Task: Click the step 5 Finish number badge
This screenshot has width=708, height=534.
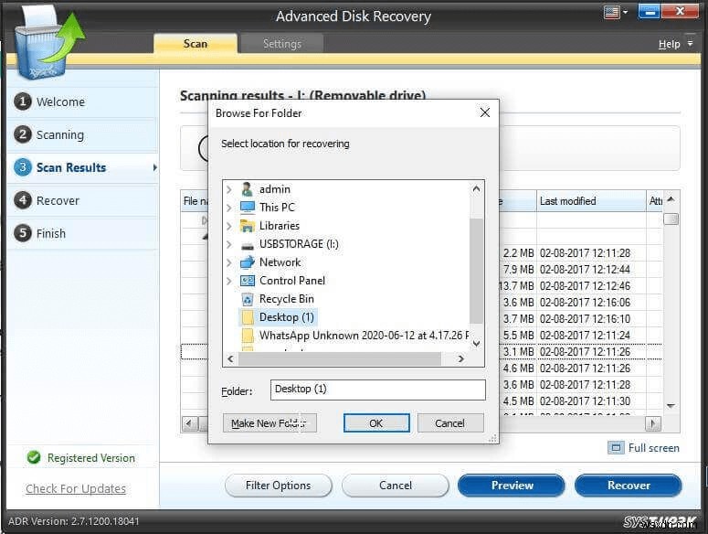Action: tap(23, 233)
